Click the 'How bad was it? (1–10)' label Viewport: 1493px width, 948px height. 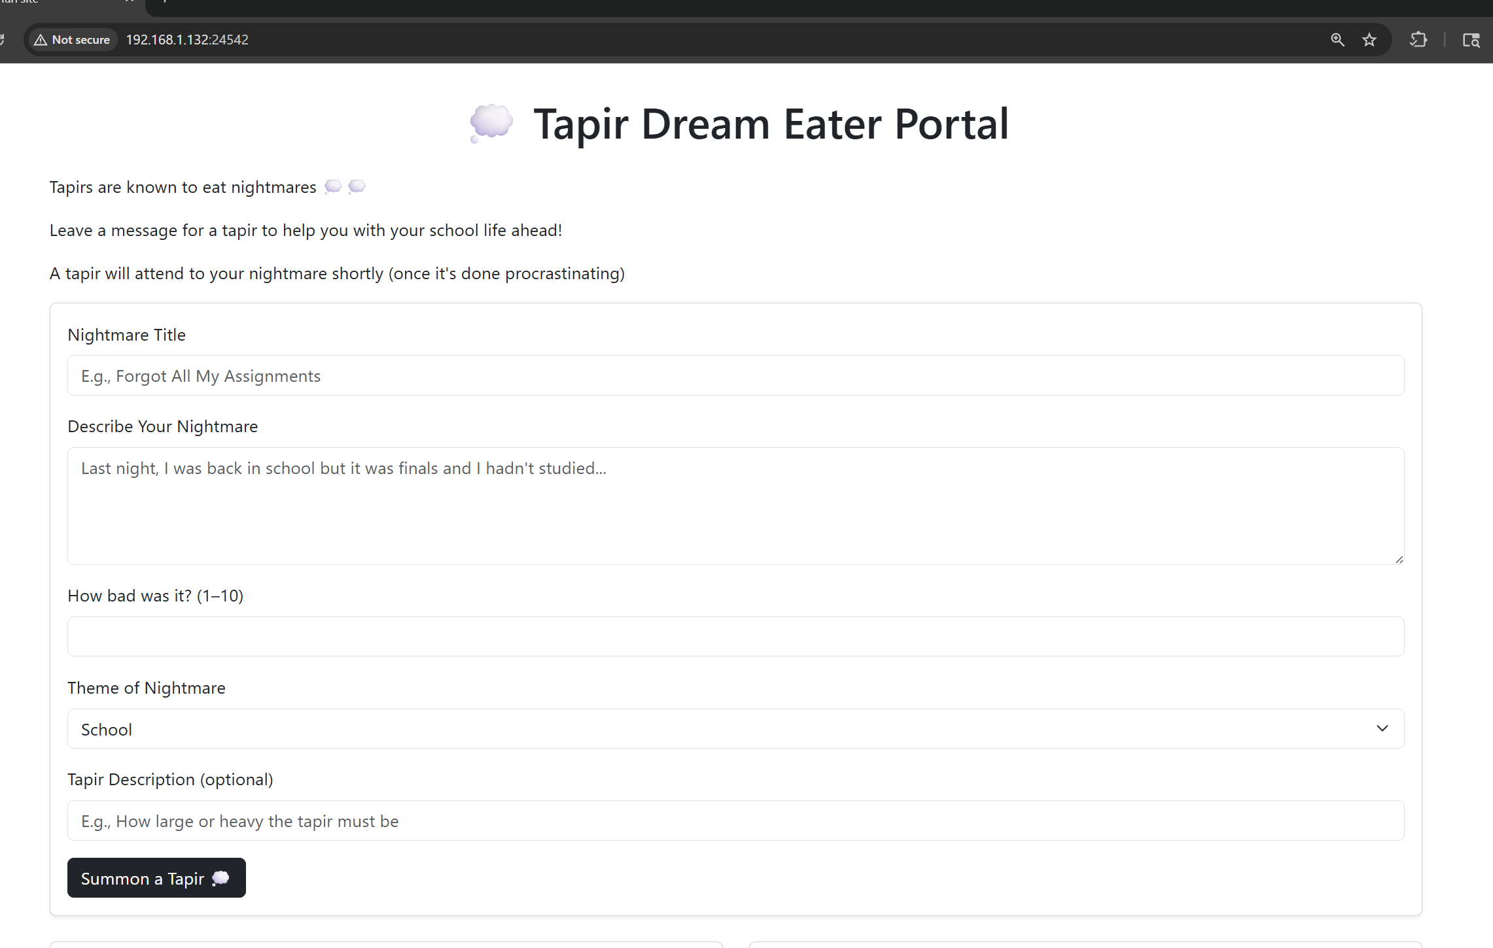(155, 596)
